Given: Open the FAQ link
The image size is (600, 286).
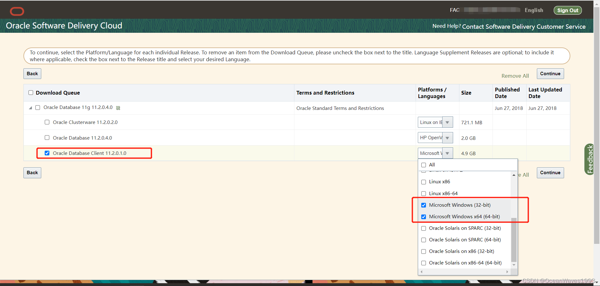Looking at the screenshot, I should pos(455,10).
